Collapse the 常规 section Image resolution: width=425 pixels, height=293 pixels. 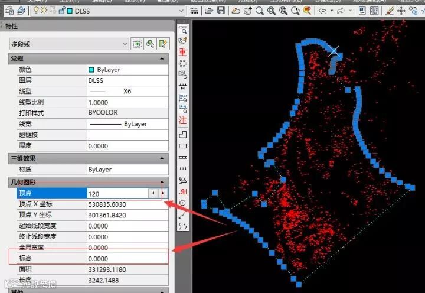point(162,58)
